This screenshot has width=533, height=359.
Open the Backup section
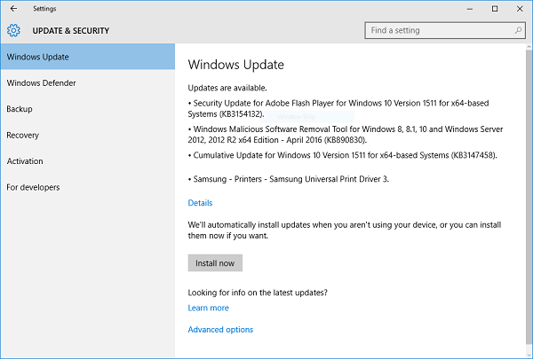pyautogui.click(x=88, y=109)
